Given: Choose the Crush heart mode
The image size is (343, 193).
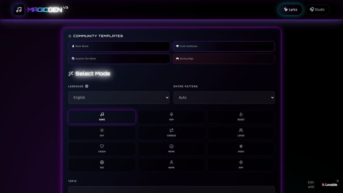Looking at the screenshot, I should point(102,149).
